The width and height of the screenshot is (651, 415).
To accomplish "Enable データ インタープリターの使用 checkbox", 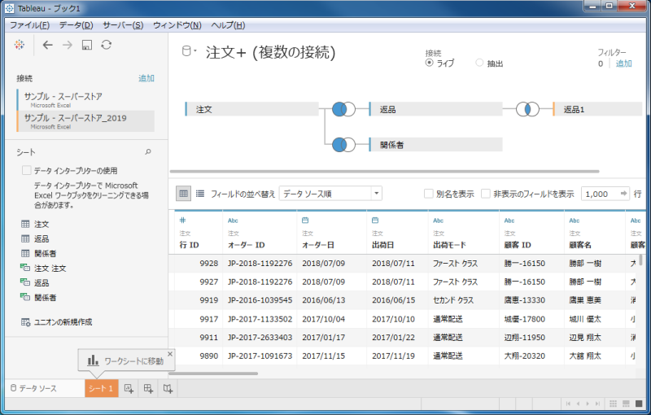I will 27,171.
